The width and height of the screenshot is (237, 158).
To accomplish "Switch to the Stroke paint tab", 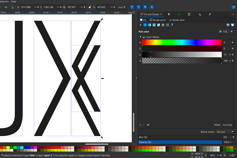I will click(x=158, y=20).
